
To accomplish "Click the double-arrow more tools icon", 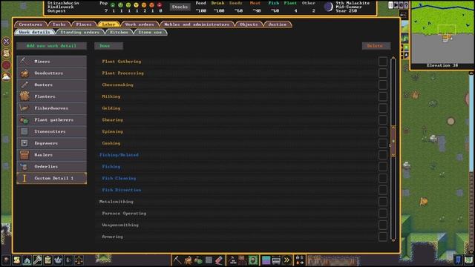I will click(286, 260).
